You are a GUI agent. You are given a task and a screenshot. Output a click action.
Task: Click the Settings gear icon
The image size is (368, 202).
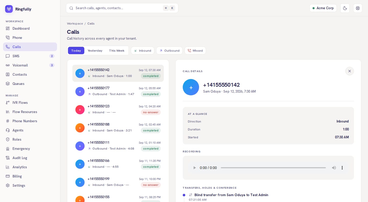(8, 185)
